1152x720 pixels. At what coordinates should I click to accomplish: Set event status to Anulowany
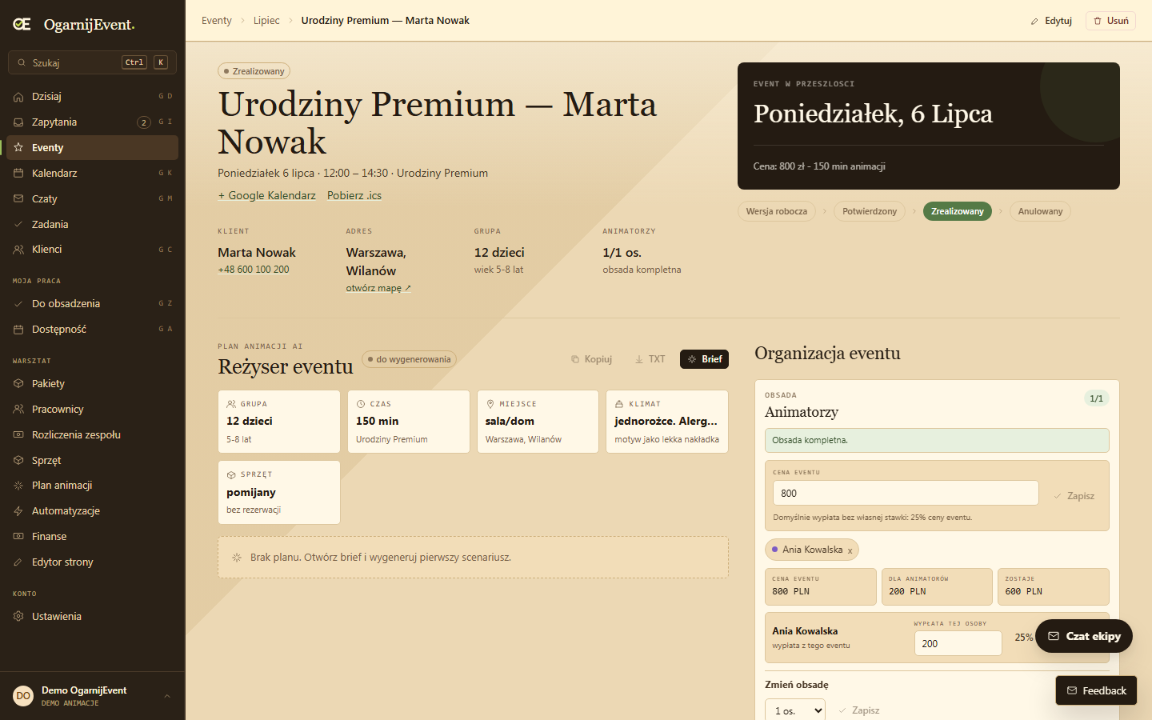point(1040,211)
